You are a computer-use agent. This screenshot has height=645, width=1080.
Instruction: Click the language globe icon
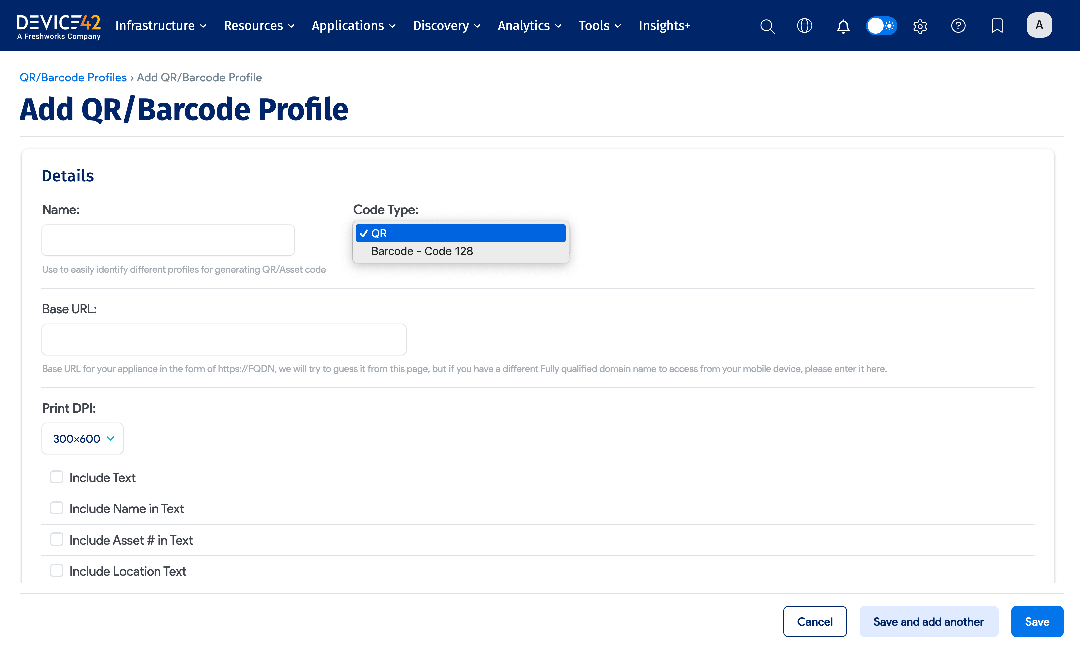804,26
